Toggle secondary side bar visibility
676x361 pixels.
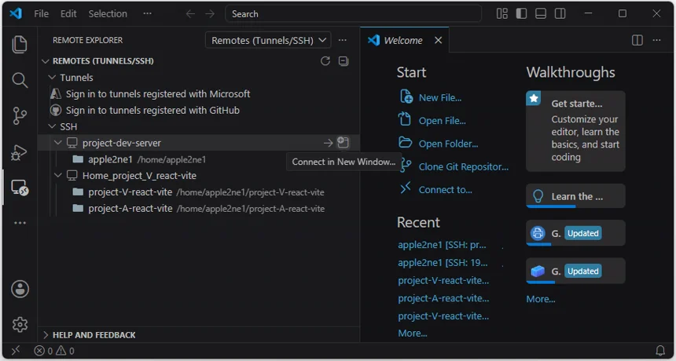click(560, 14)
